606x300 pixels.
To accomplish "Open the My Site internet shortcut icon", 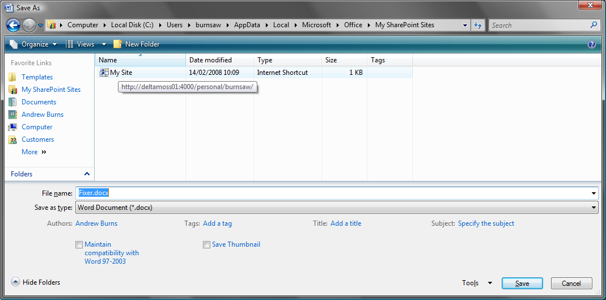I will click(104, 73).
